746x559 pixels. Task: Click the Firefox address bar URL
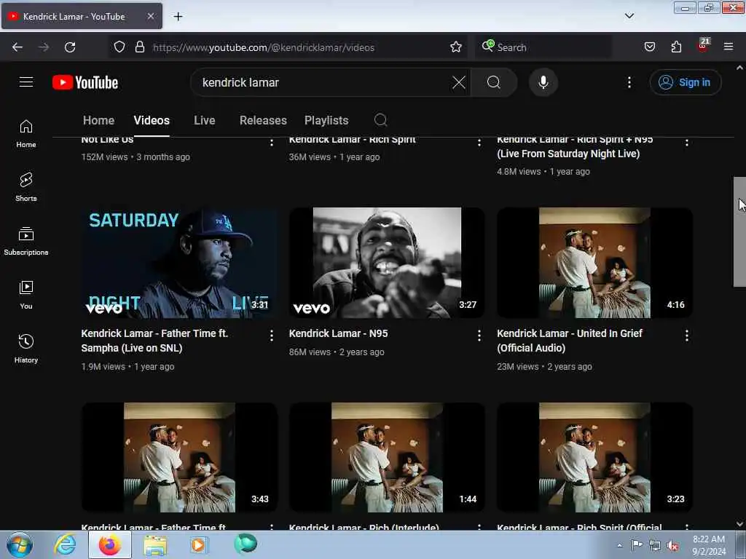click(264, 47)
